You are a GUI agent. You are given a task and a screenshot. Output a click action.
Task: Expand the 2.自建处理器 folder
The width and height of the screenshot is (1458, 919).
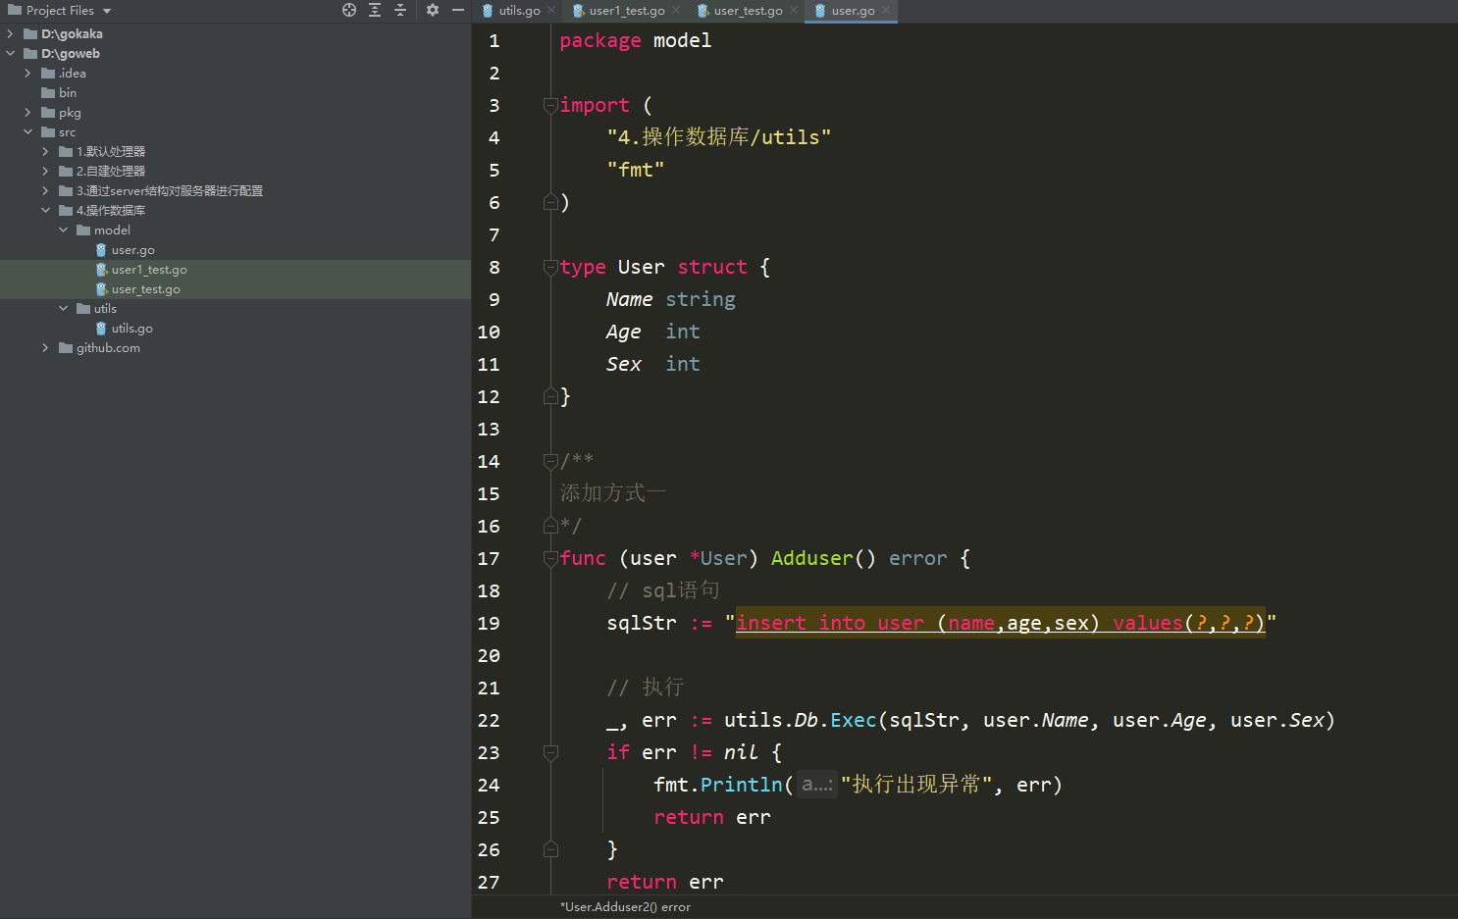45,172
